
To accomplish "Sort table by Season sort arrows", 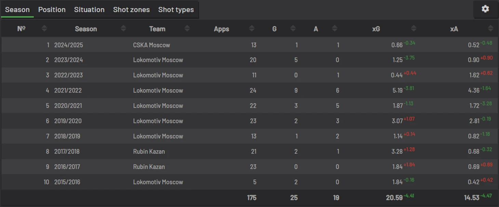I will (x=124, y=29).
